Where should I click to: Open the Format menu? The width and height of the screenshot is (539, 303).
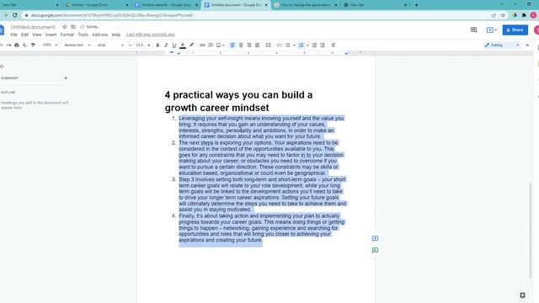click(x=67, y=35)
